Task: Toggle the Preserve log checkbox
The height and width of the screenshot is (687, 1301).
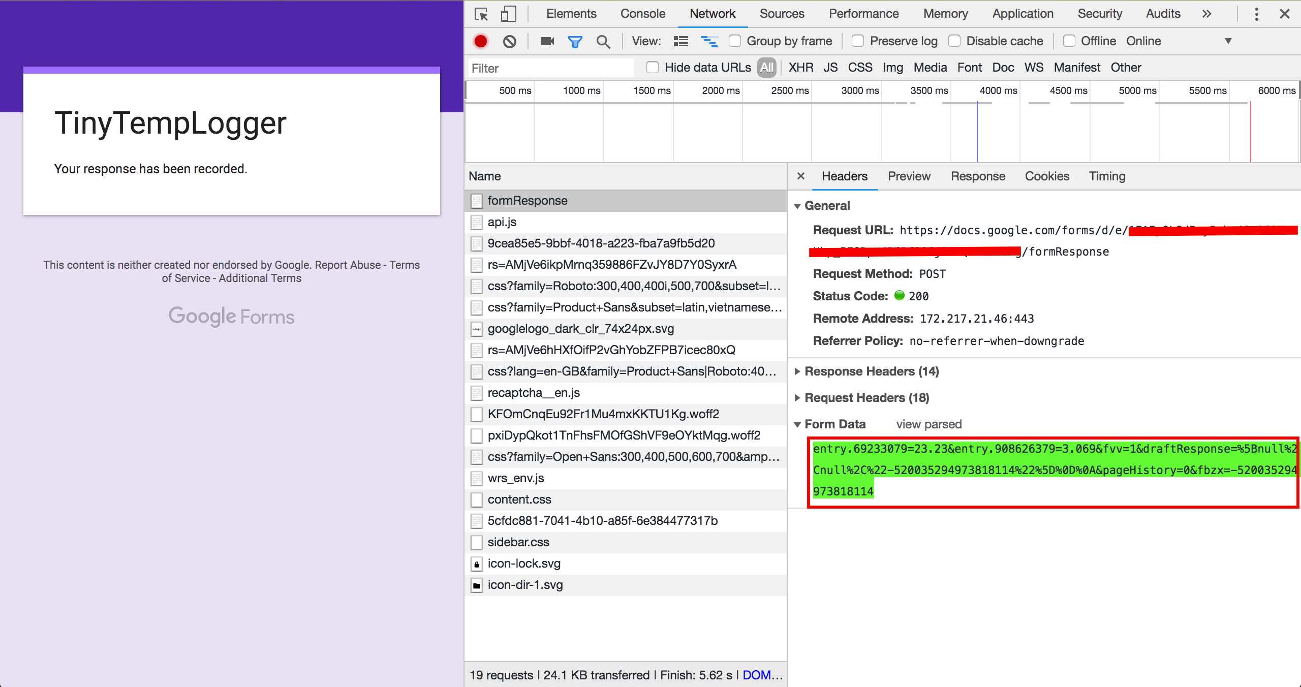Action: 857,41
